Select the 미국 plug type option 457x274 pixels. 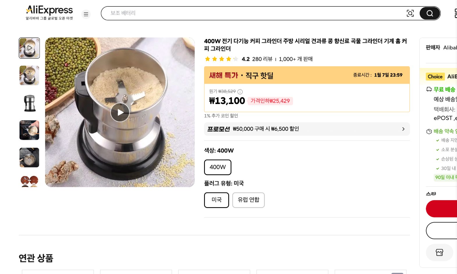pyautogui.click(x=216, y=200)
